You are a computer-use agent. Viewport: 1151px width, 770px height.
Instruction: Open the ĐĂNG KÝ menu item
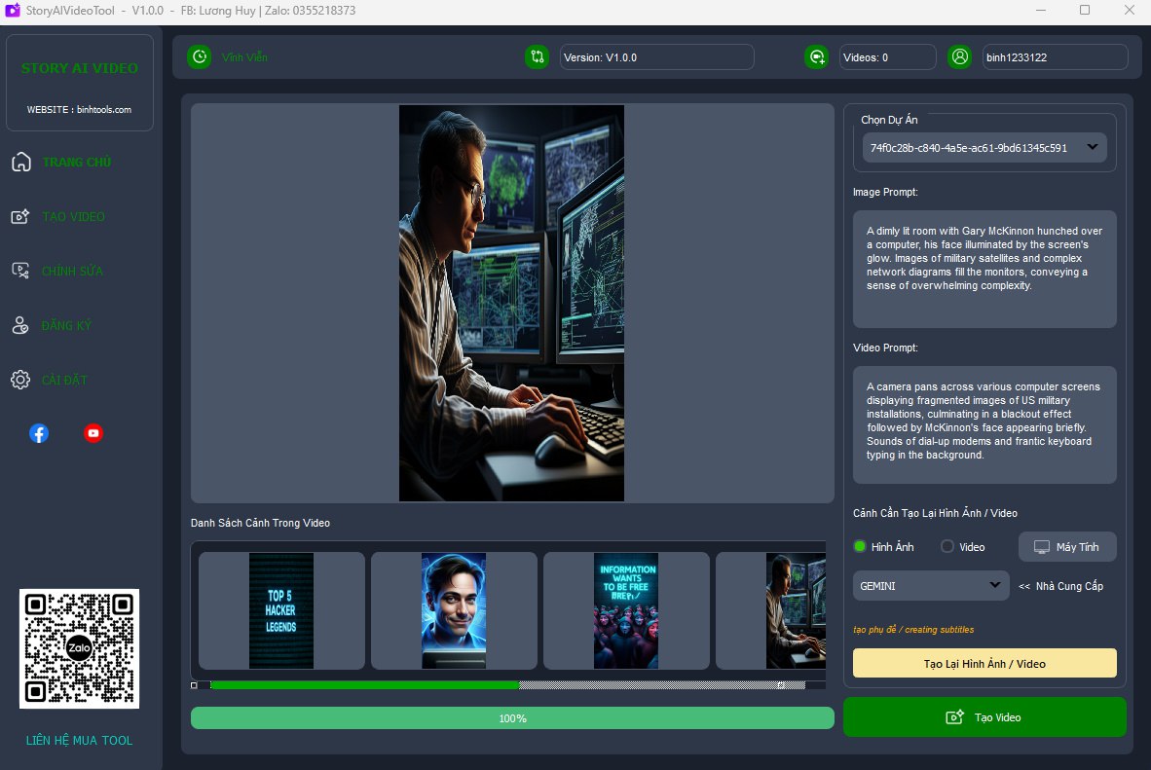pos(67,325)
